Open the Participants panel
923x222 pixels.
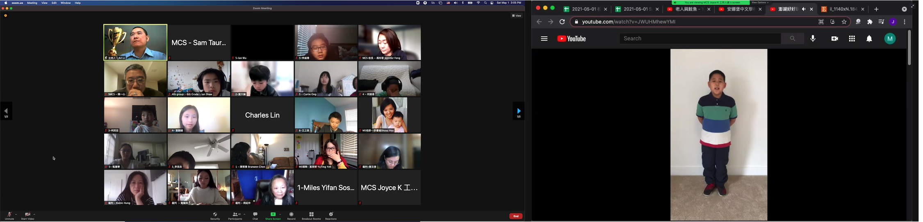(x=235, y=216)
